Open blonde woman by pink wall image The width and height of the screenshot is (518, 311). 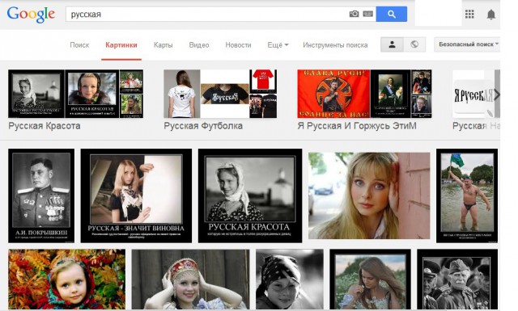pyautogui.click(x=369, y=195)
